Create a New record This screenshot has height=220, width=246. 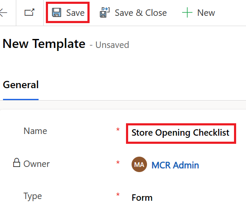[x=198, y=12]
